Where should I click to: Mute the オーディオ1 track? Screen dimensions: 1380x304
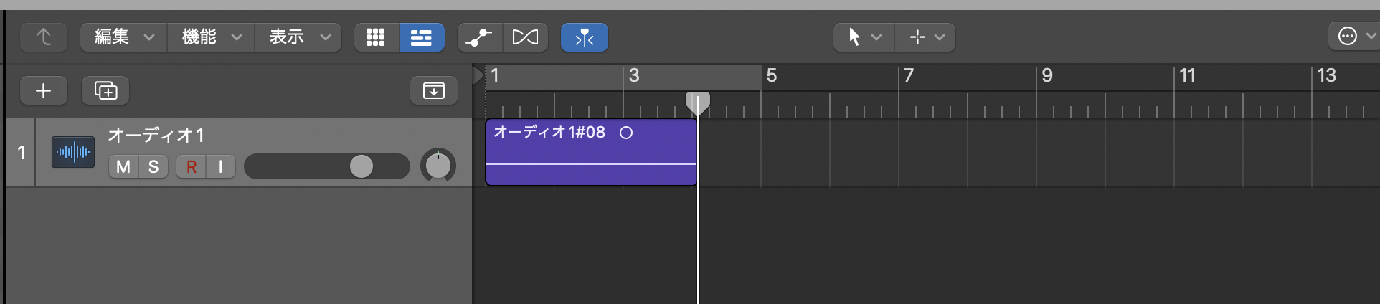(123, 167)
